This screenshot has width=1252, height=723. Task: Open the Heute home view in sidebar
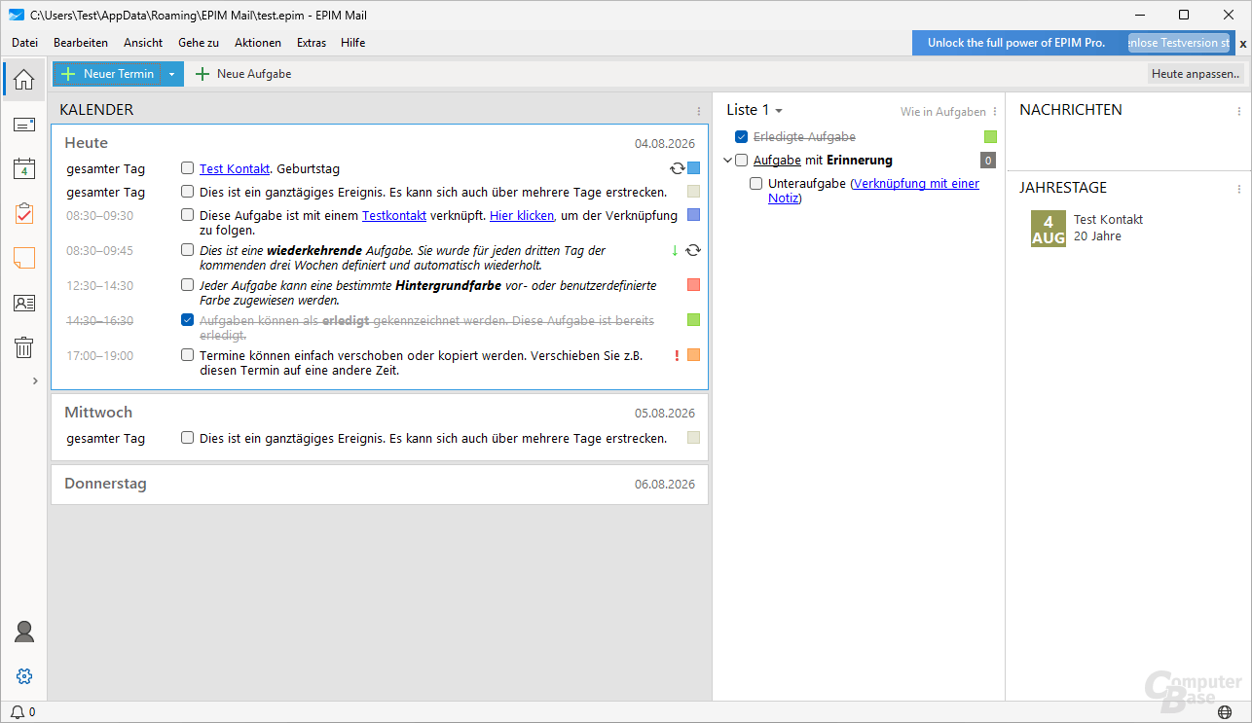23,81
